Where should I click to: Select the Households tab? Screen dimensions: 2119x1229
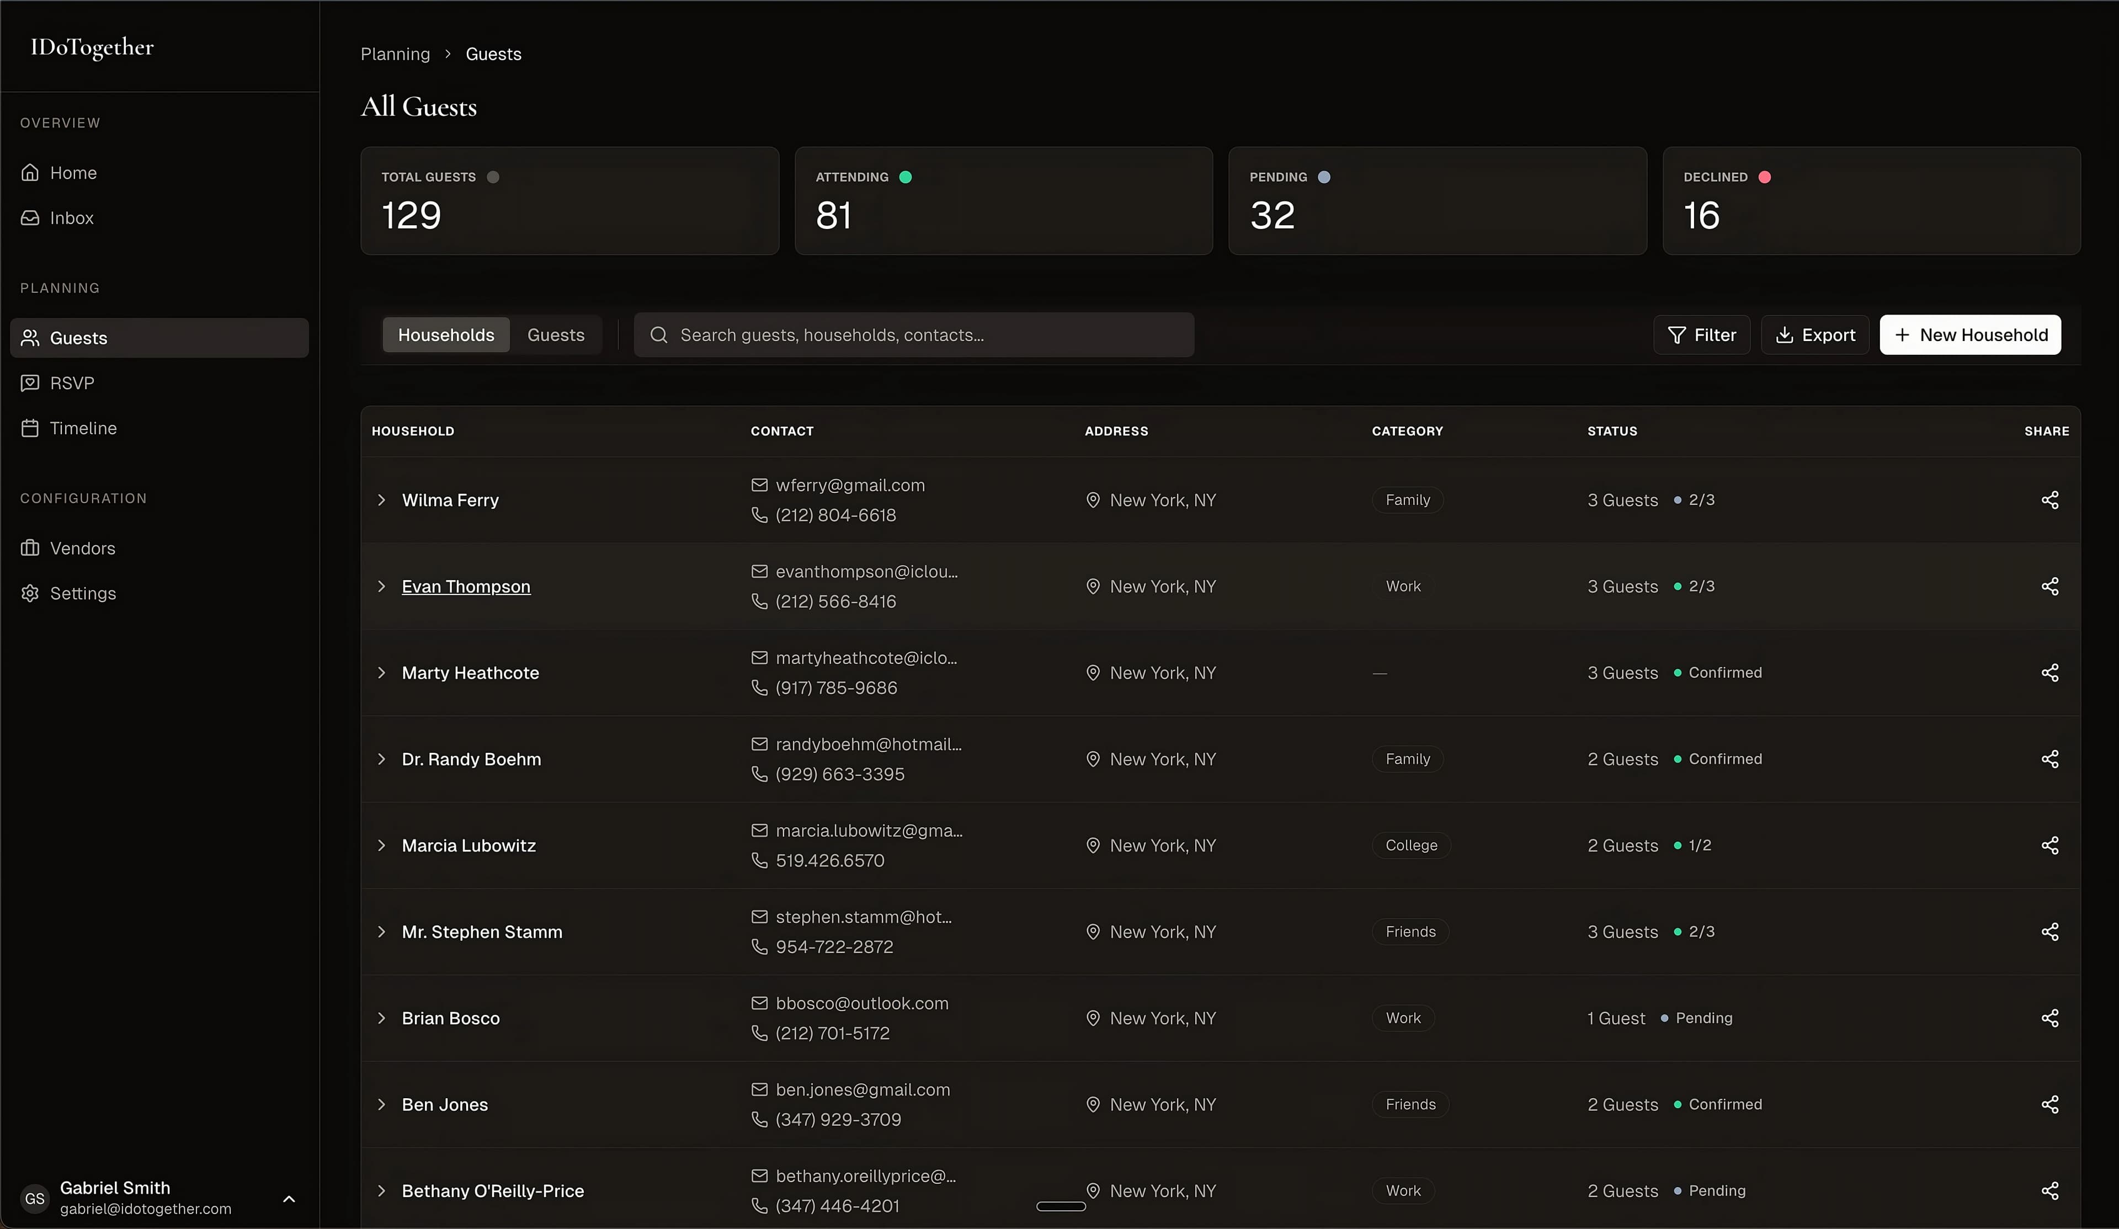click(x=446, y=335)
